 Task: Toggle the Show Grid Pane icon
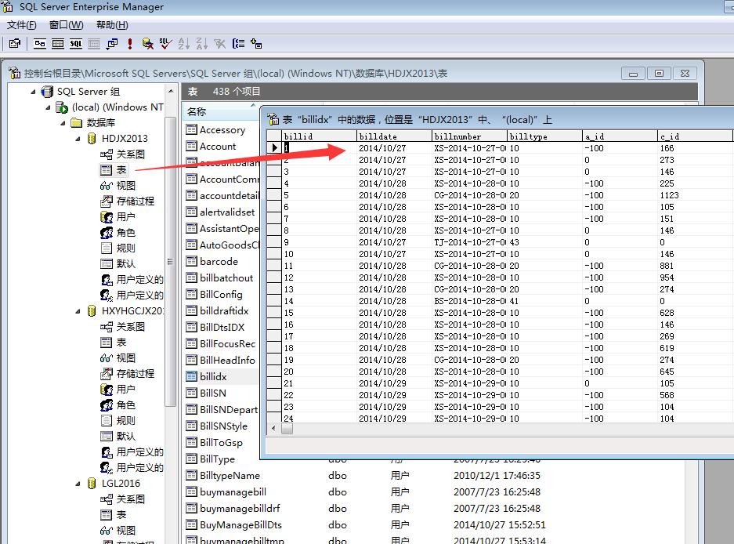58,44
